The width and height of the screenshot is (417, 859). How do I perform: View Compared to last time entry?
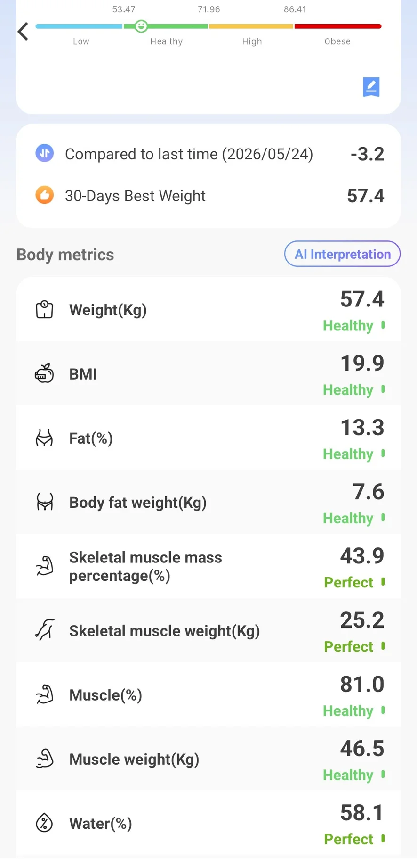(208, 154)
